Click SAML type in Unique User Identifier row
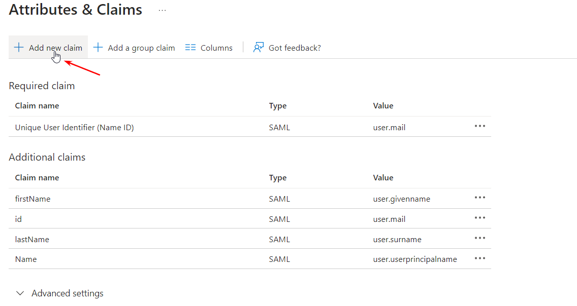 (x=279, y=127)
